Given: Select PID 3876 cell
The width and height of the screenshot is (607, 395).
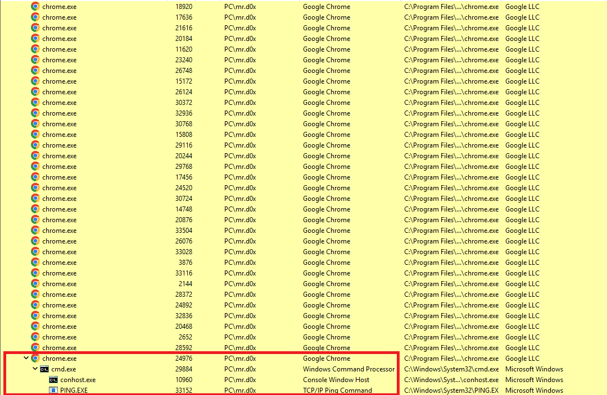Looking at the screenshot, I should pyautogui.click(x=185, y=263).
